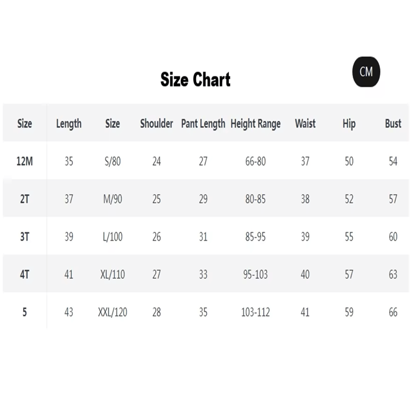
Task: Click the Bust column header
Action: point(393,124)
